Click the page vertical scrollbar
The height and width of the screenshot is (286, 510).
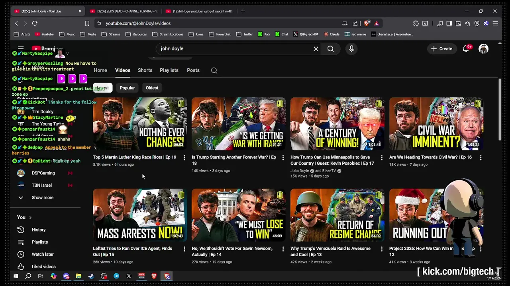coord(500,109)
